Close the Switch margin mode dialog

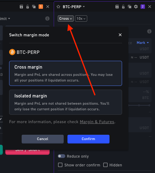tap(120, 35)
